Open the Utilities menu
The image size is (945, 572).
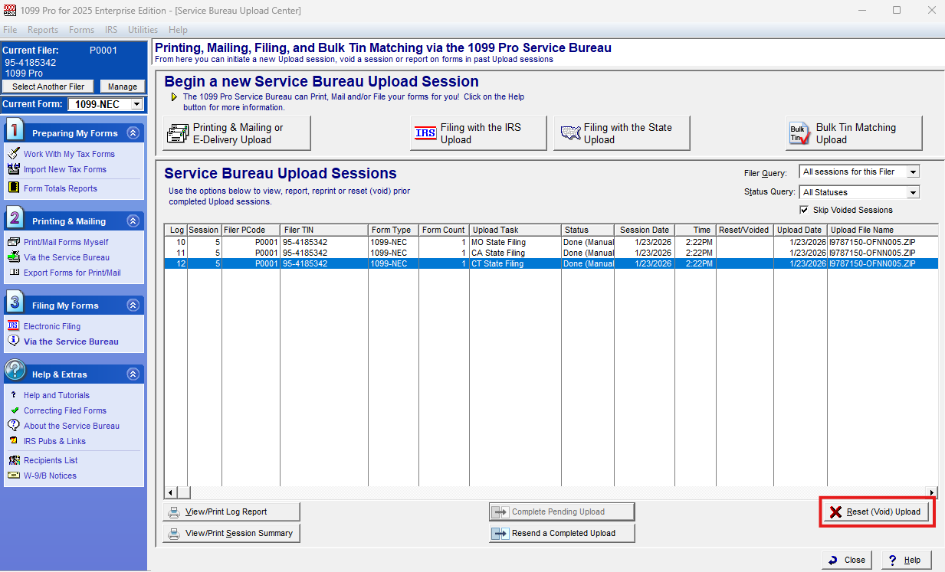(x=143, y=30)
